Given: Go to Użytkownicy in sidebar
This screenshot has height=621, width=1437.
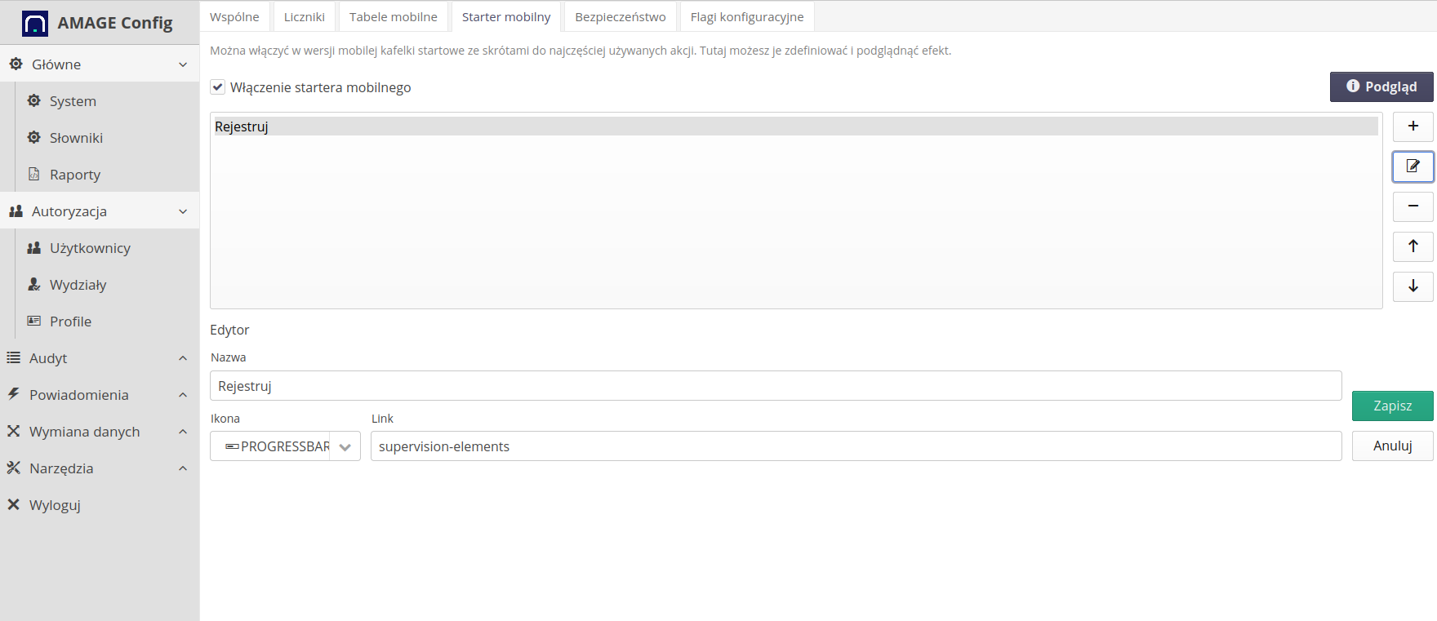Looking at the screenshot, I should coord(90,248).
